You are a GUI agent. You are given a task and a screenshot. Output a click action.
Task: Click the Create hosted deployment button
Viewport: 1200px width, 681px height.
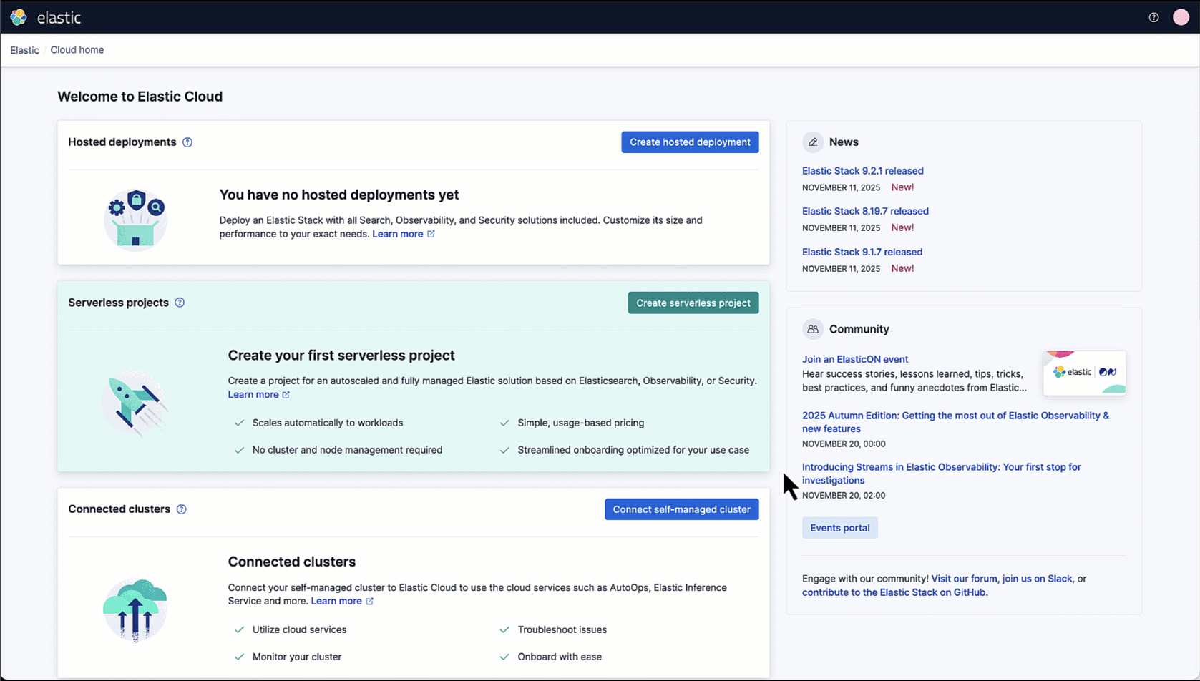click(689, 142)
